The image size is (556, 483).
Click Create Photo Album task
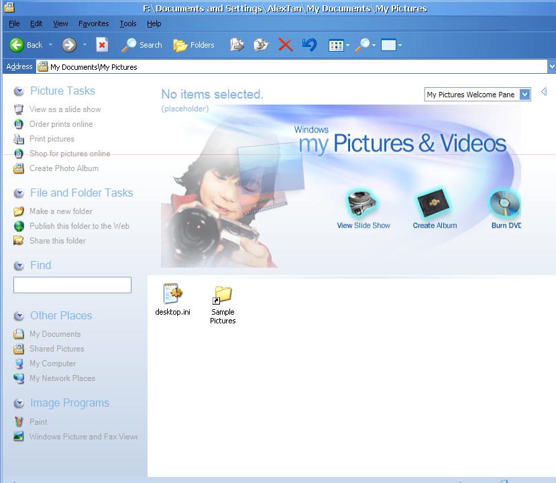point(64,168)
